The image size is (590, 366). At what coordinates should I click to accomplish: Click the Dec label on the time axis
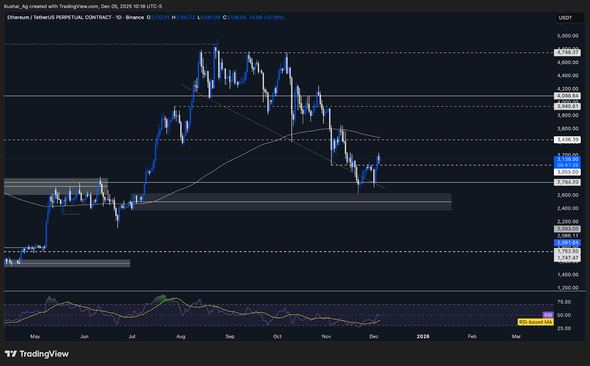click(374, 336)
